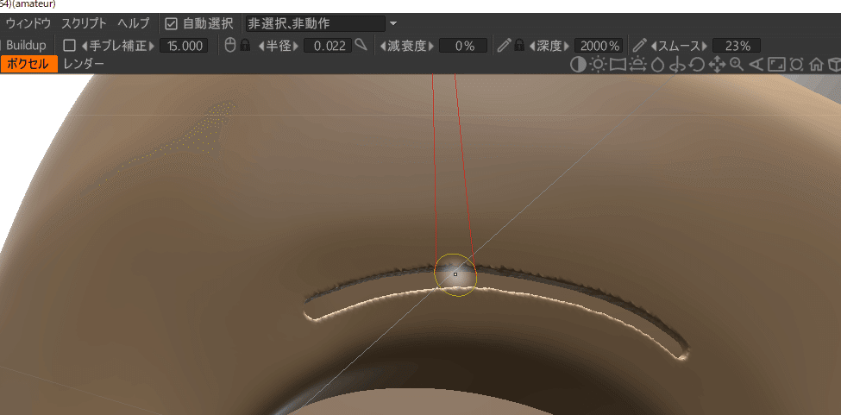Click the perspective frame view icon

[618, 65]
